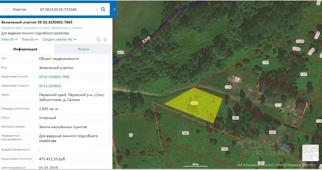This screenshot has width=322, height=170.
Task: Clear the search field with the X icon
Action: 97,9
